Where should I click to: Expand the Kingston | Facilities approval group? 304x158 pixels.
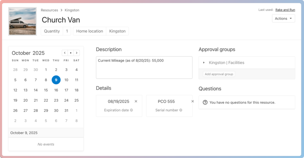pos(204,63)
